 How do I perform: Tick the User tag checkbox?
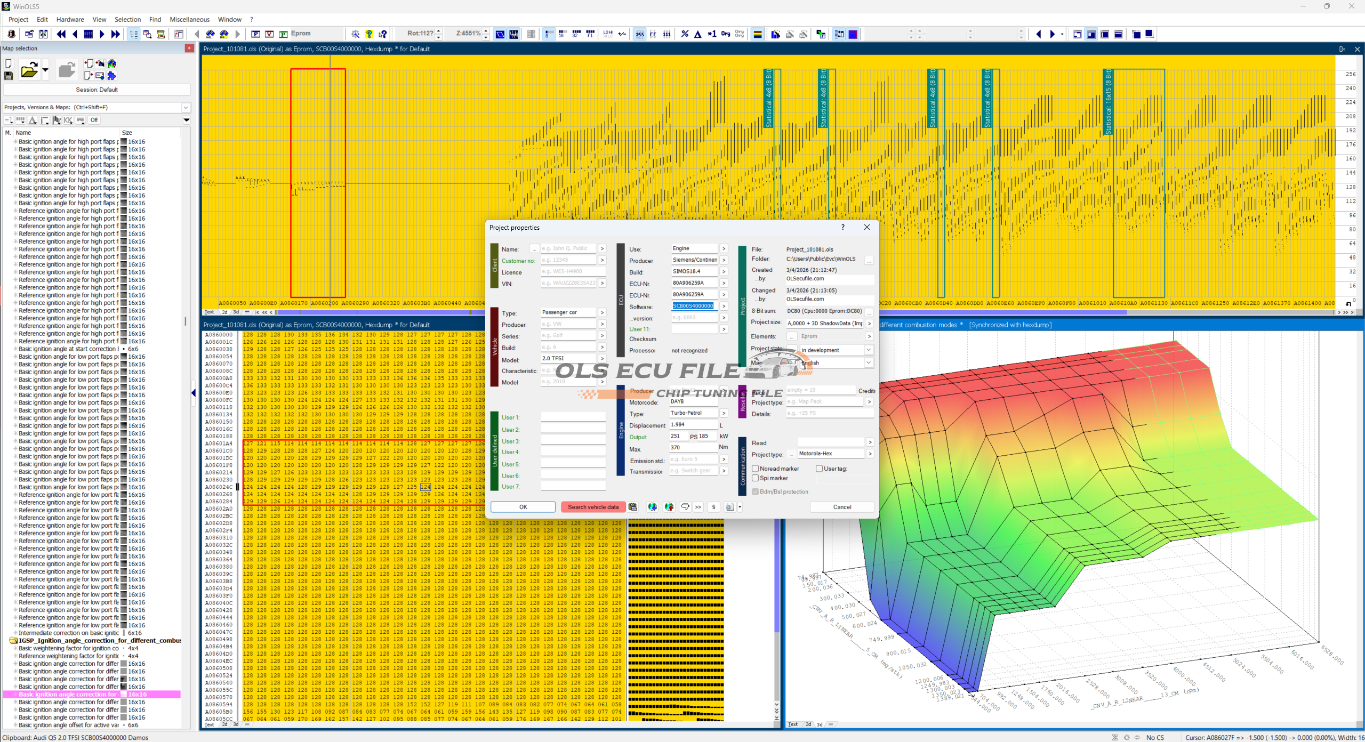click(820, 469)
